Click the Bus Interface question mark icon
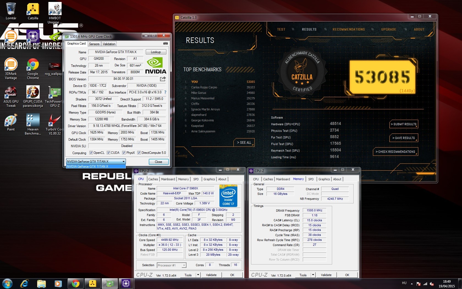This screenshot has width=462, height=289. (x=165, y=92)
